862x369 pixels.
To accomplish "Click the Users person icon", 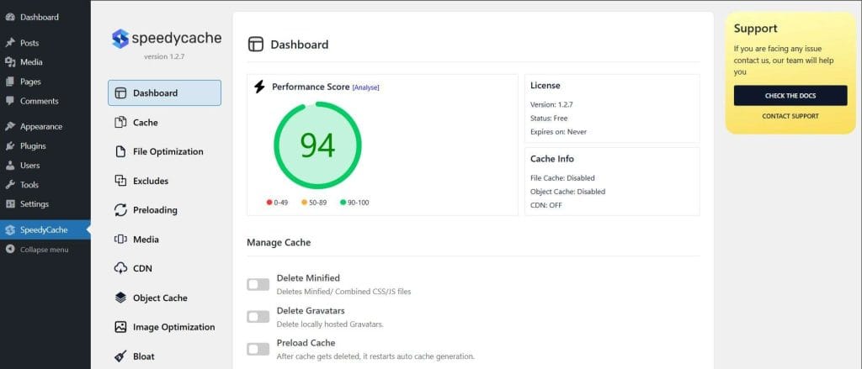I will [10, 166].
